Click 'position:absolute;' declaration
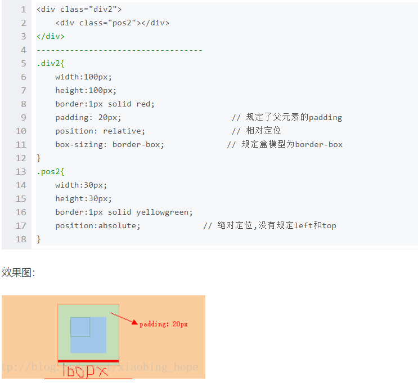418x386 pixels. tap(98, 226)
